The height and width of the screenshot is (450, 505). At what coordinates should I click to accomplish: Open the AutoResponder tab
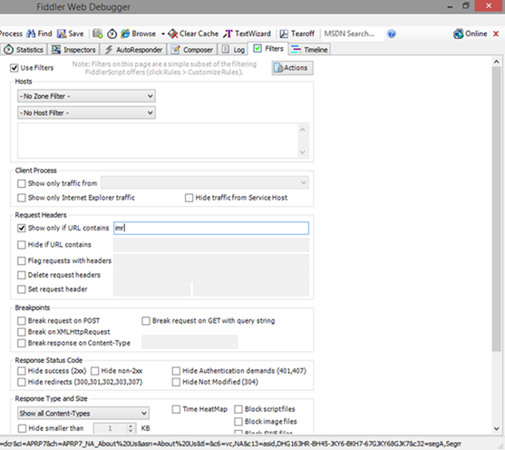(x=133, y=50)
